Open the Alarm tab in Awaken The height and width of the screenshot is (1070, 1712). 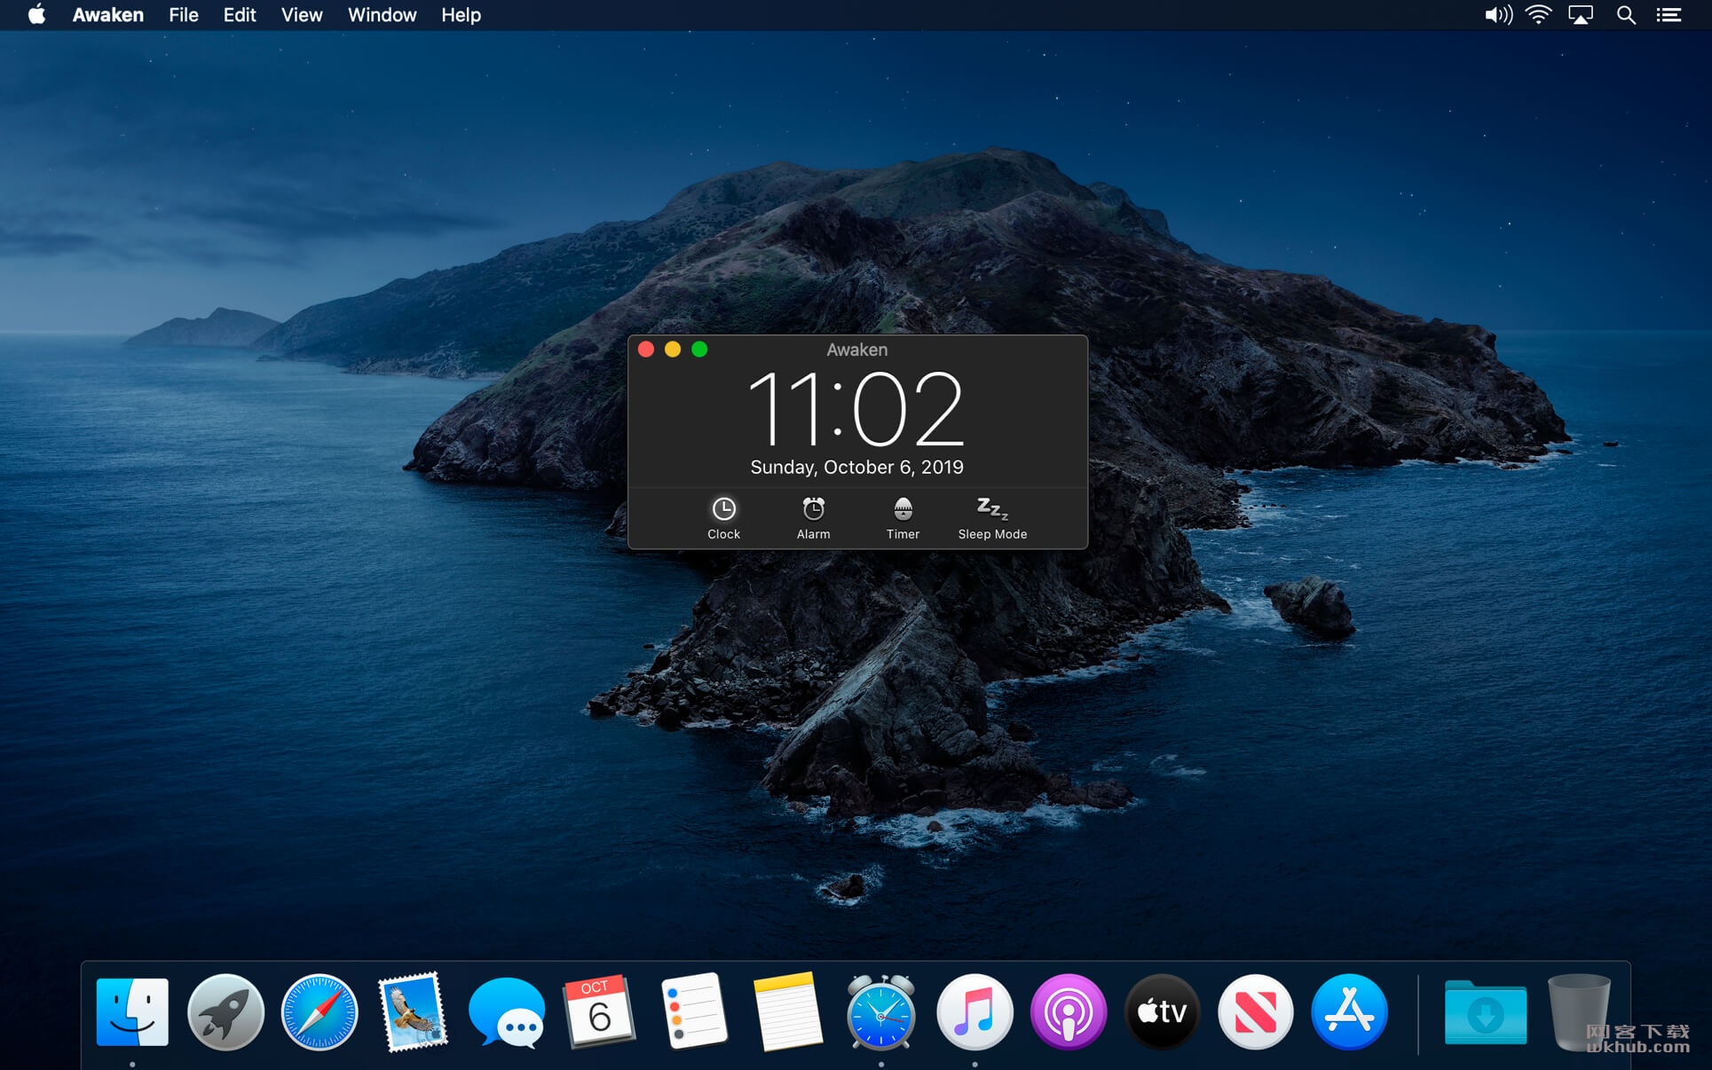pos(813,518)
